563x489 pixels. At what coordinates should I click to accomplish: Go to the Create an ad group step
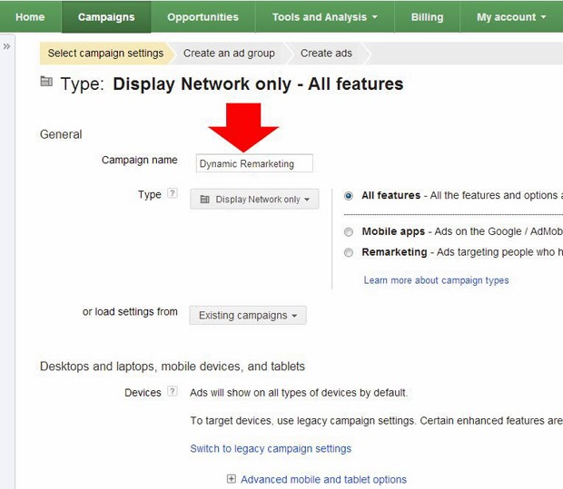click(x=229, y=54)
